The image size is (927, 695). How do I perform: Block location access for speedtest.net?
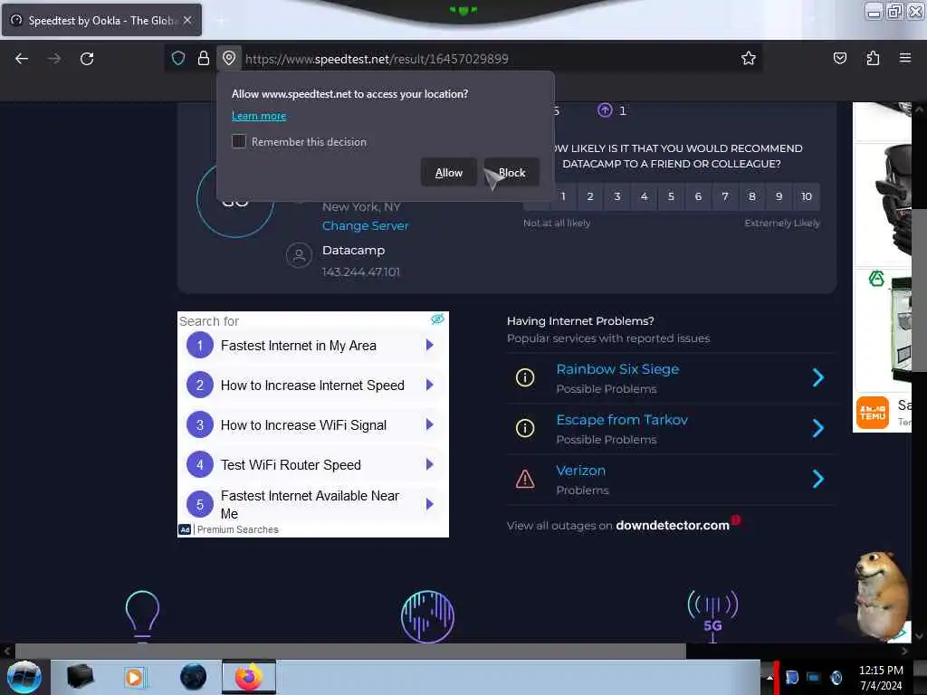click(511, 173)
